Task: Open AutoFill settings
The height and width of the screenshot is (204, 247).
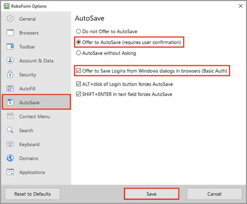Action: 36,88
